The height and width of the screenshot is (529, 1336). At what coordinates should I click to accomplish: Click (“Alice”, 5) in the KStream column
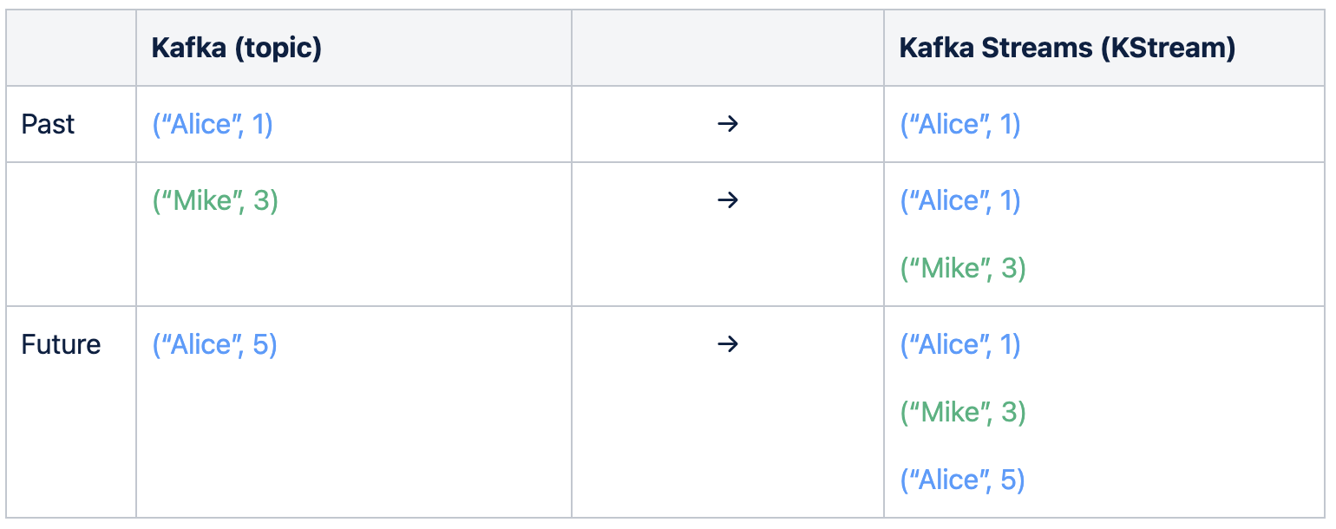pyautogui.click(x=962, y=480)
